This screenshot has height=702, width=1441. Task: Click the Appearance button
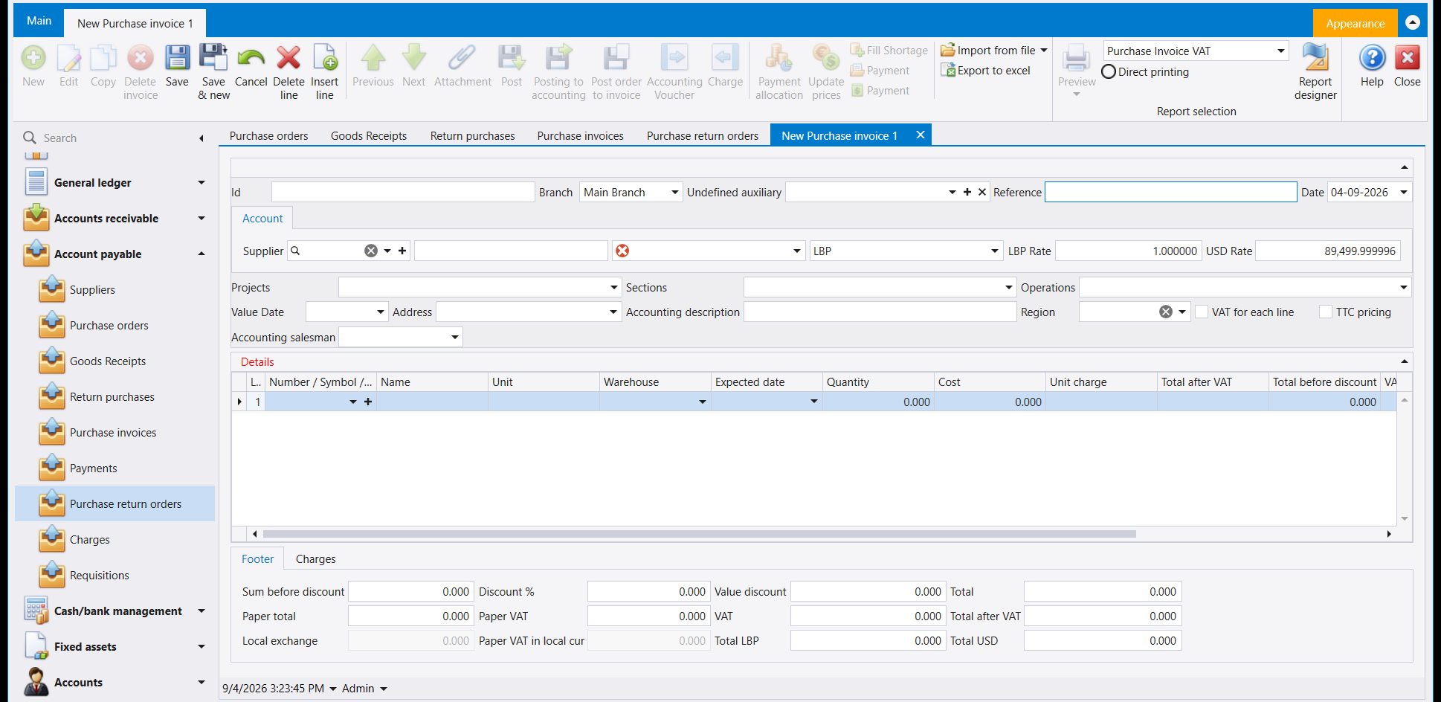1355,23
